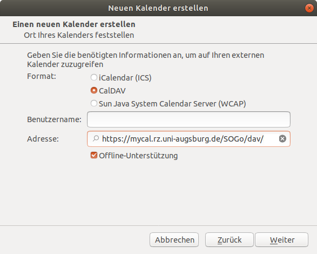The image size is (317, 254).
Task: Go back with the Zurück button
Action: coord(230,240)
